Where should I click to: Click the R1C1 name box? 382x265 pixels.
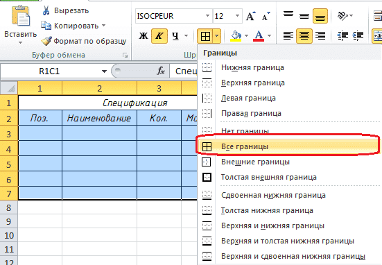(50, 71)
